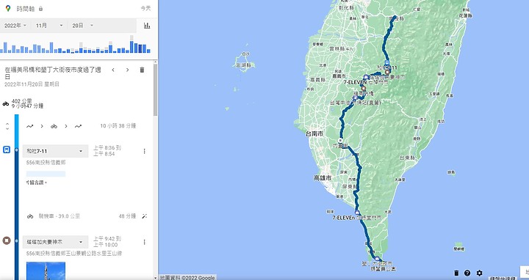Viewport: 529px width, 280px height.
Task: Click the 墾丁 marker at island's southern tip
Action: coord(377,259)
